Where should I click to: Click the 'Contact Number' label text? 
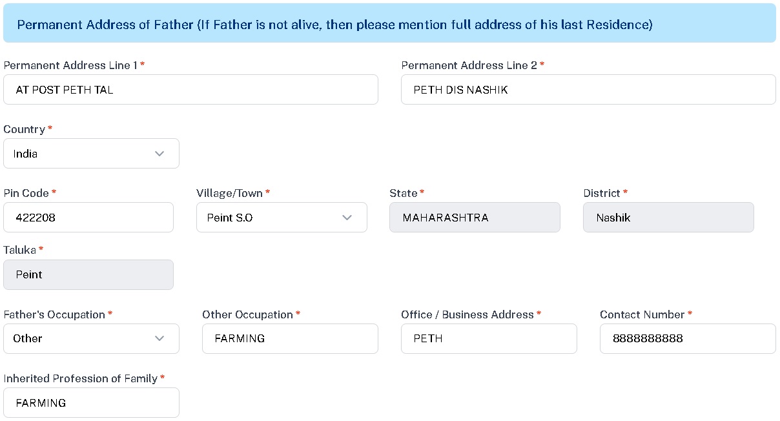pos(642,314)
